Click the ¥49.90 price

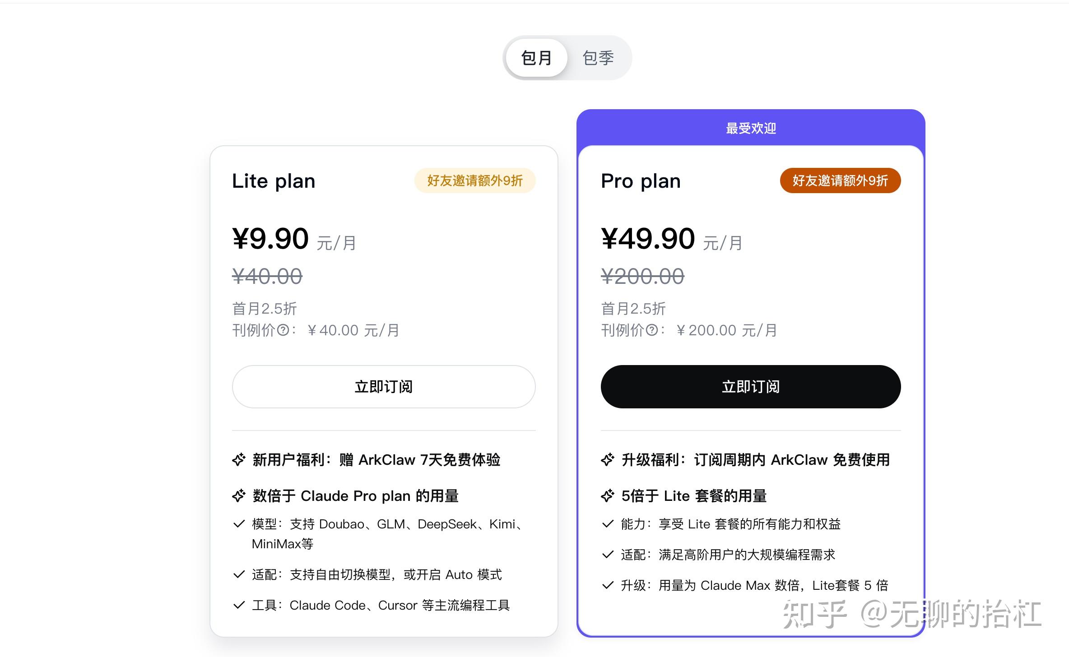click(648, 238)
